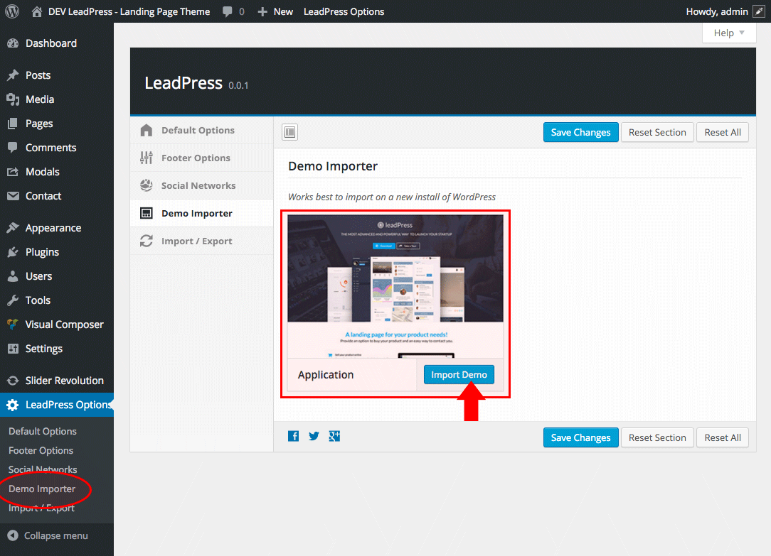Open Demo Importer submenu link in sidebar
This screenshot has width=771, height=556.
pyautogui.click(x=42, y=489)
